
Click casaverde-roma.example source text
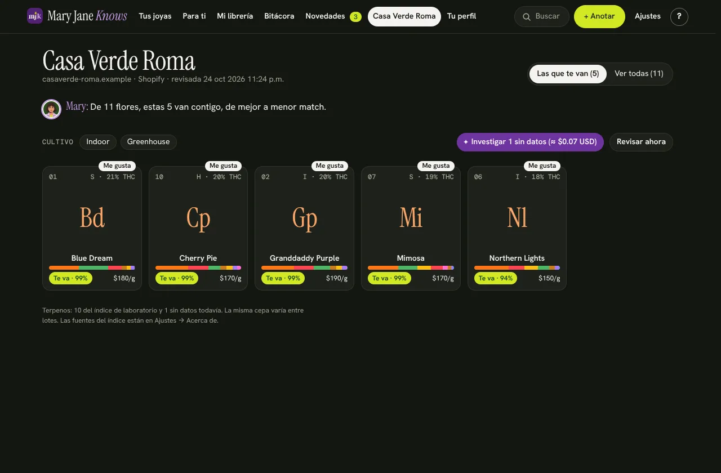coord(87,79)
